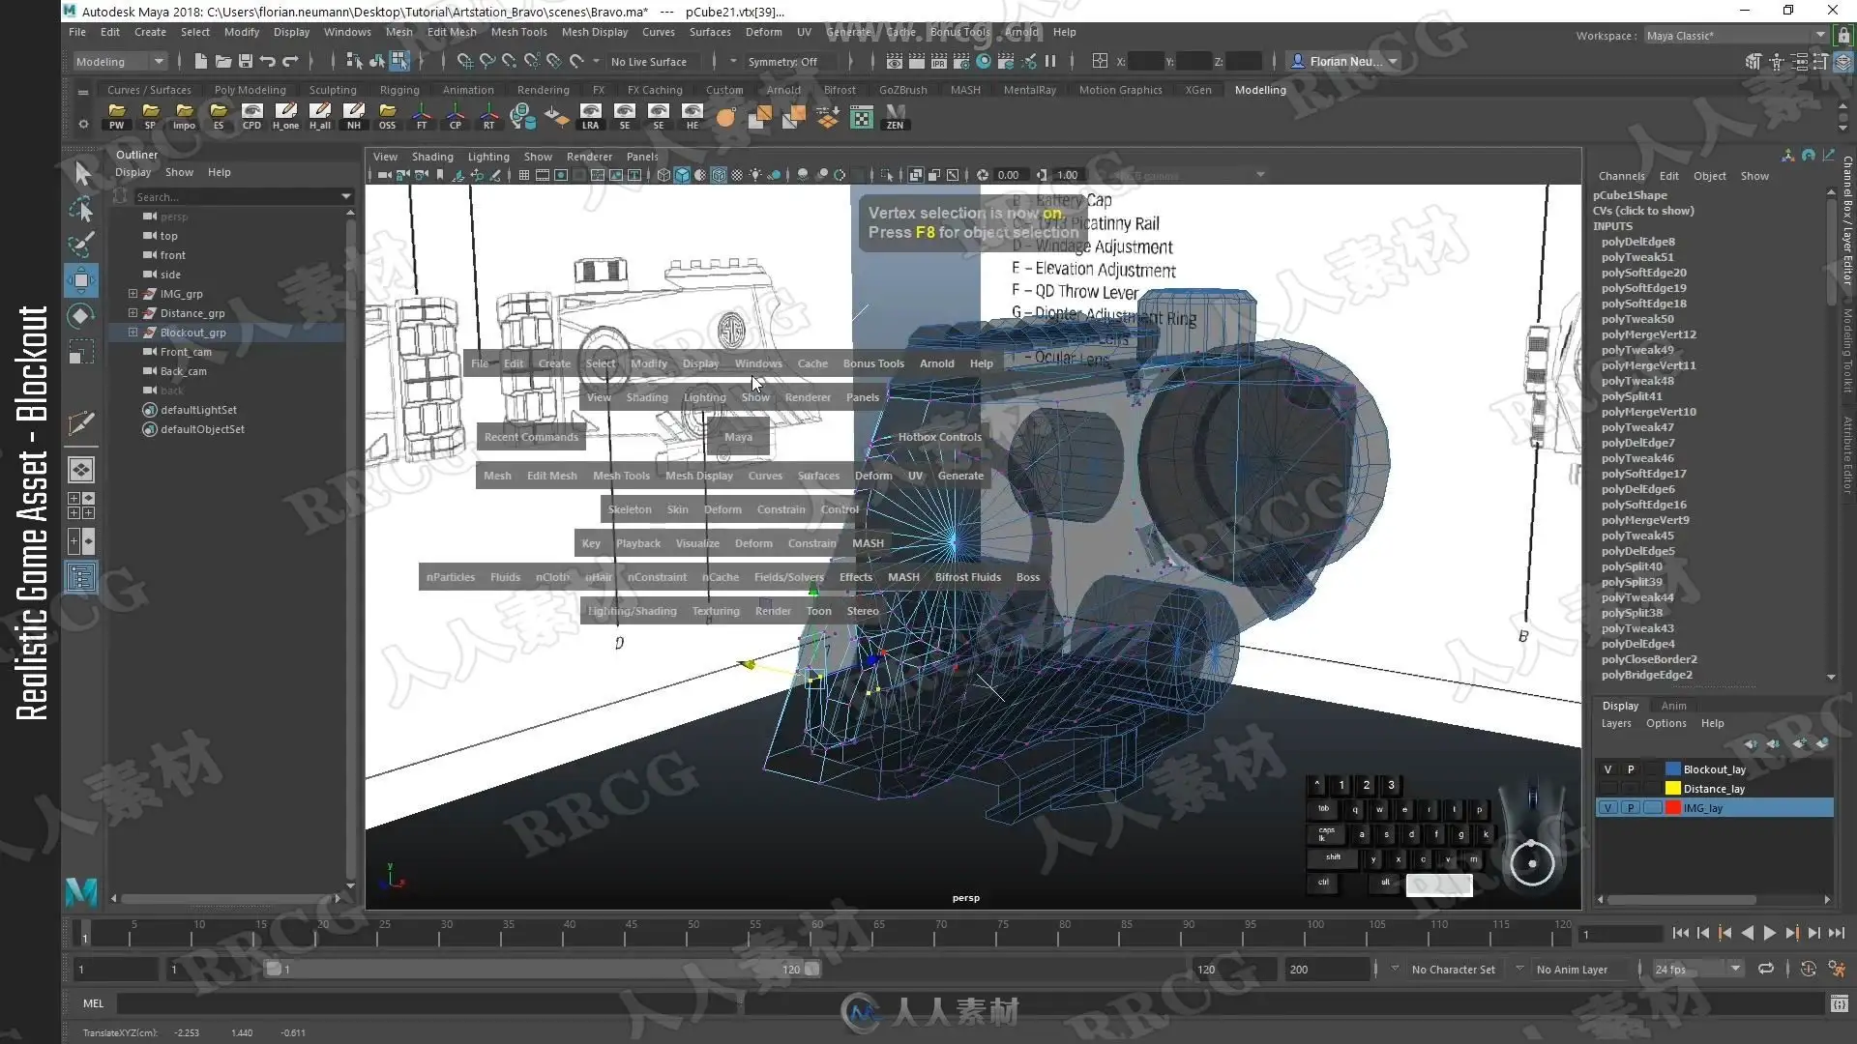Toggle the Outliner panel layout button
The image size is (1857, 1044).
(81, 577)
